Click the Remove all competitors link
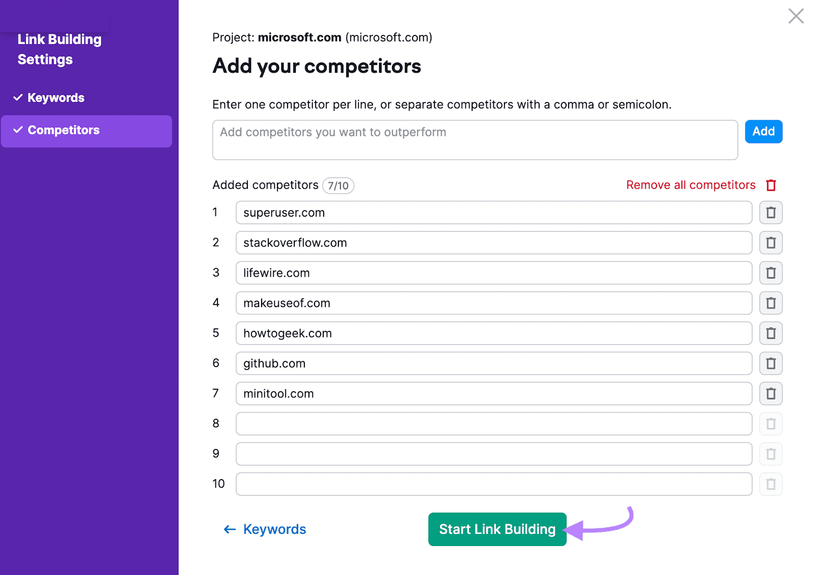The height and width of the screenshot is (575, 813). click(x=690, y=185)
